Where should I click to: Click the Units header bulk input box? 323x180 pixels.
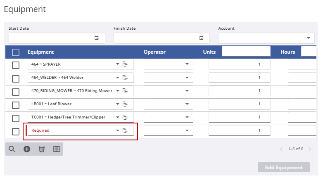click(246, 51)
